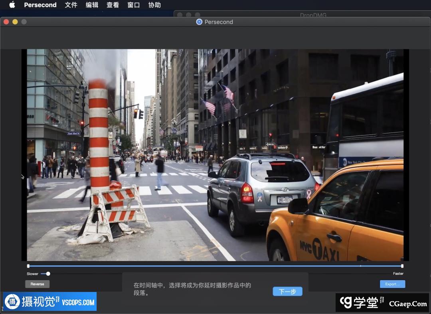Open the 查看 menu
431x314 pixels.
[x=113, y=5]
